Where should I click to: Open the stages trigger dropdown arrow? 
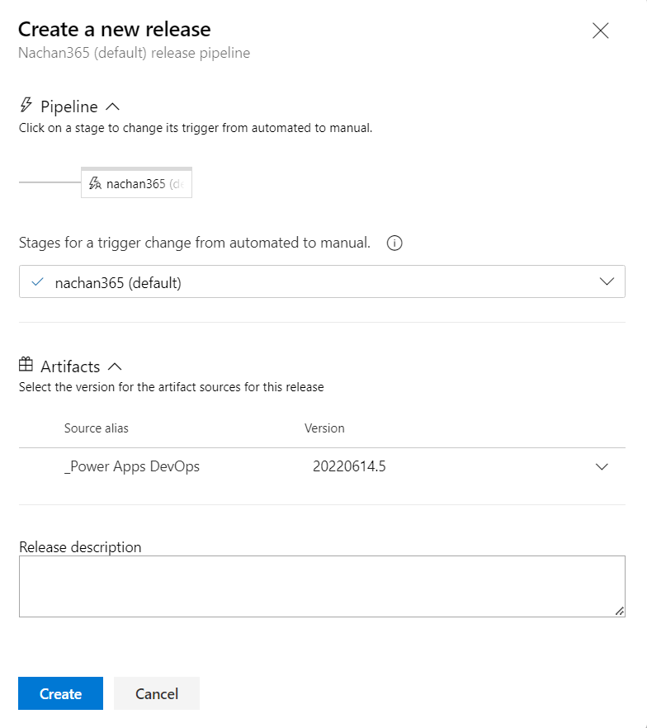607,281
